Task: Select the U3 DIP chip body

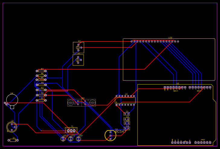Action: pos(125,100)
